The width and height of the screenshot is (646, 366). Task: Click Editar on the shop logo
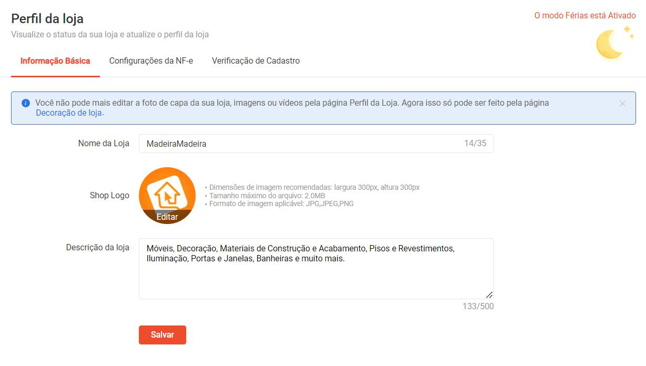pos(167,217)
